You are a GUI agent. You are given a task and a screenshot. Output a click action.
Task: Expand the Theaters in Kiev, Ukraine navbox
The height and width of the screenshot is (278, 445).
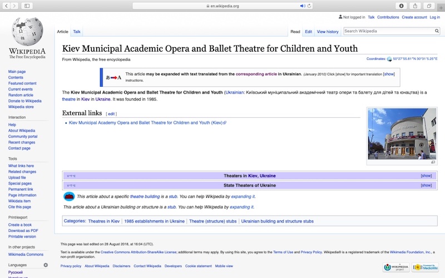(426, 176)
